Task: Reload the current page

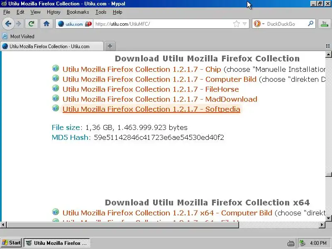Action: 32,24
